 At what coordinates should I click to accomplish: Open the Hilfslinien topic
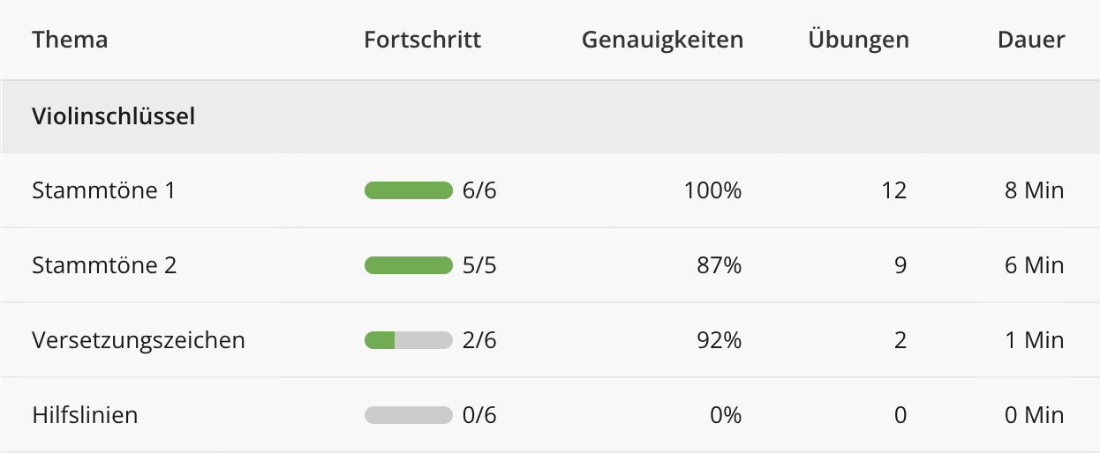[85, 415]
